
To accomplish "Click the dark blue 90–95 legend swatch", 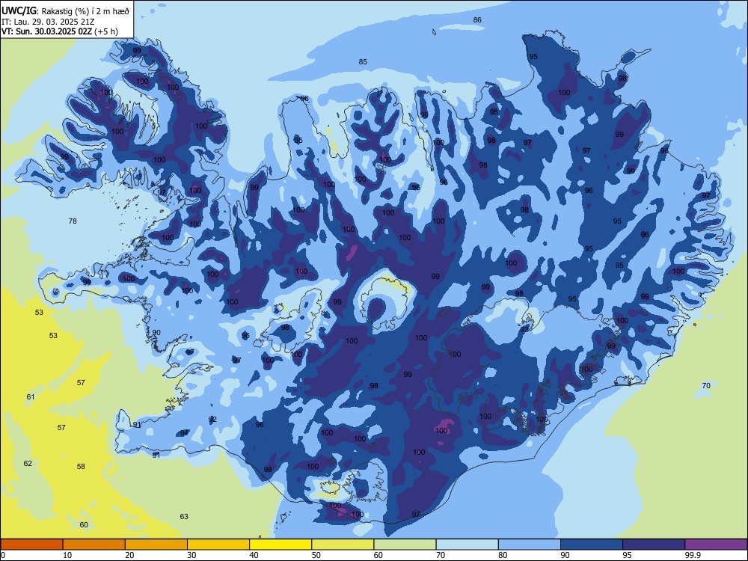I will click(x=592, y=545).
